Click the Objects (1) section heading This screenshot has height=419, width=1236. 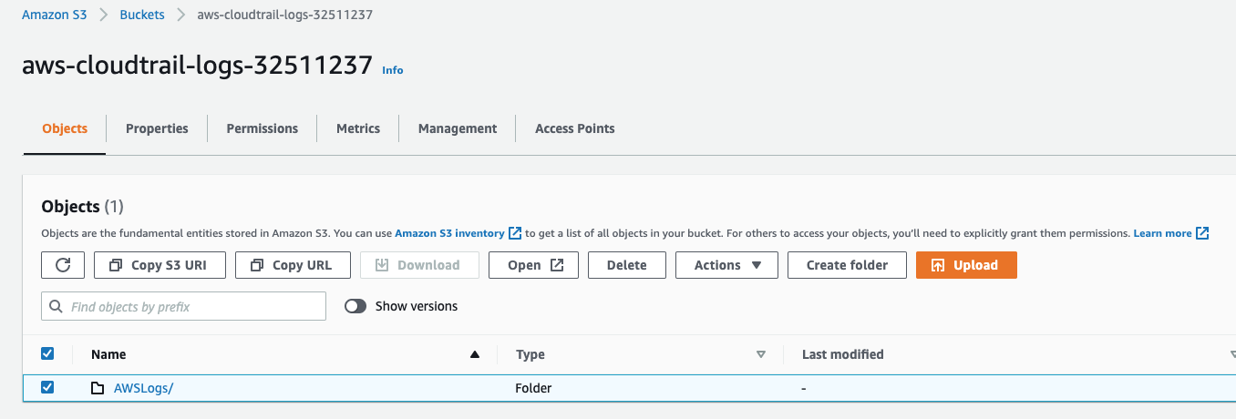click(82, 207)
